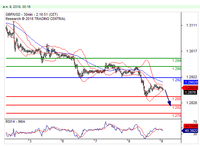This screenshot has width=200, height=146.
Task: Click date axis label 3
Action: (x=30, y=141)
